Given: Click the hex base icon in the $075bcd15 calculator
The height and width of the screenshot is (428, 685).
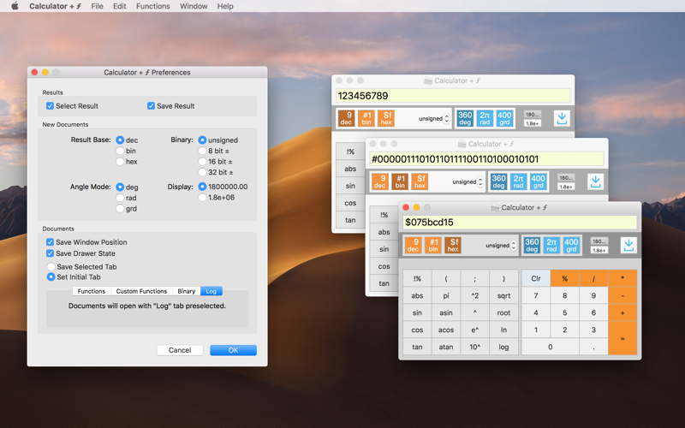Looking at the screenshot, I should point(452,246).
